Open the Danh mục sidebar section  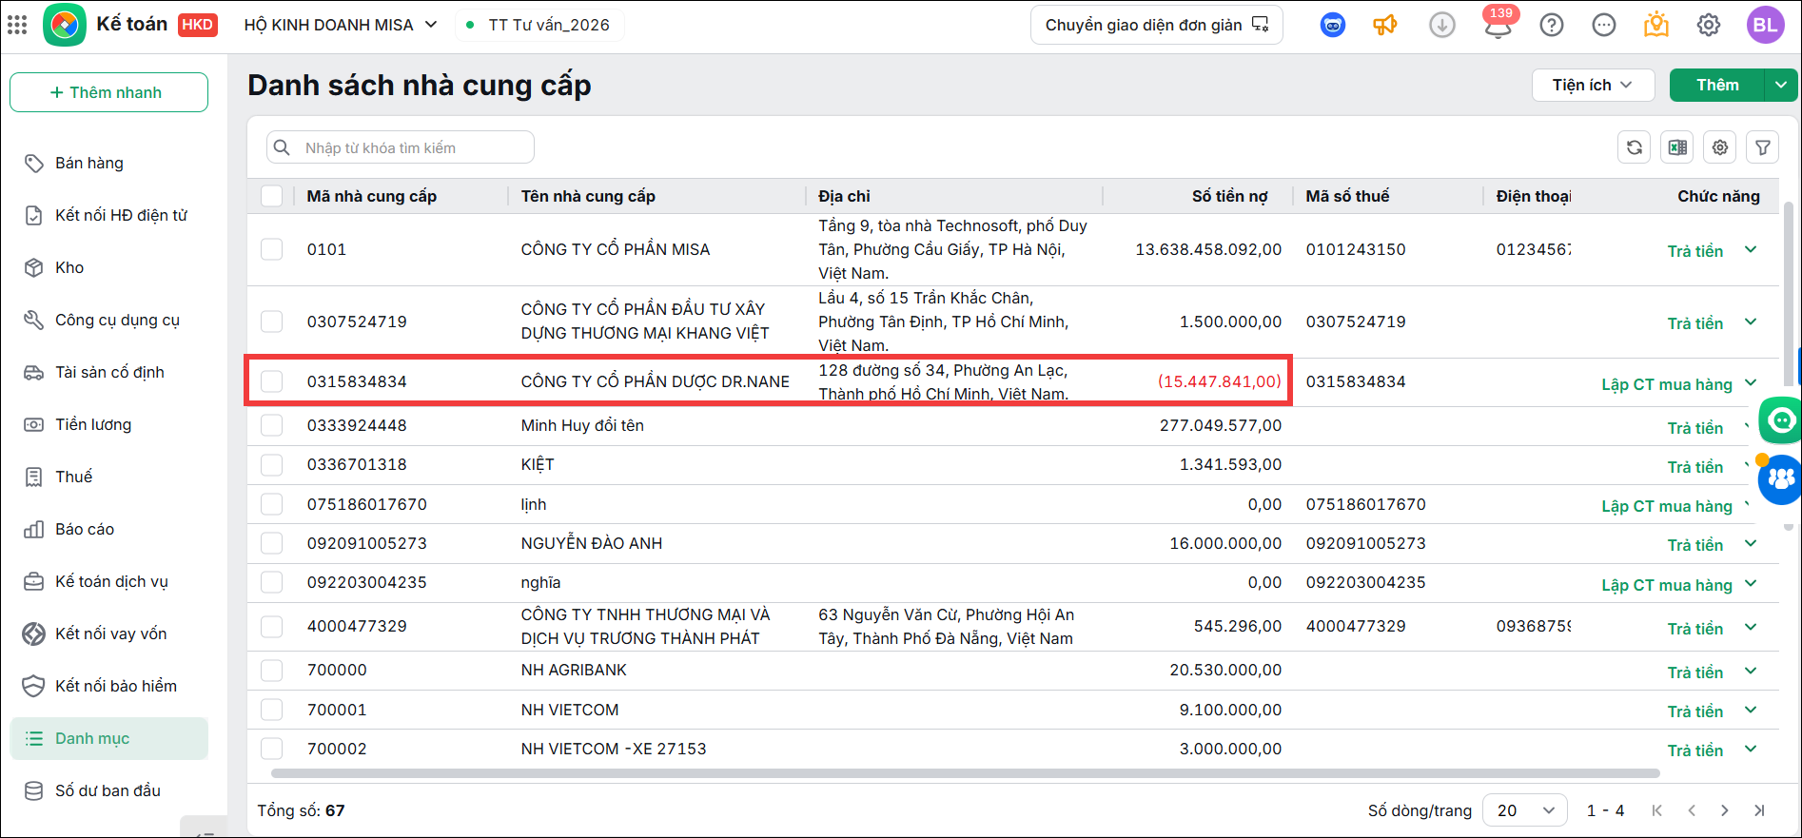(108, 738)
